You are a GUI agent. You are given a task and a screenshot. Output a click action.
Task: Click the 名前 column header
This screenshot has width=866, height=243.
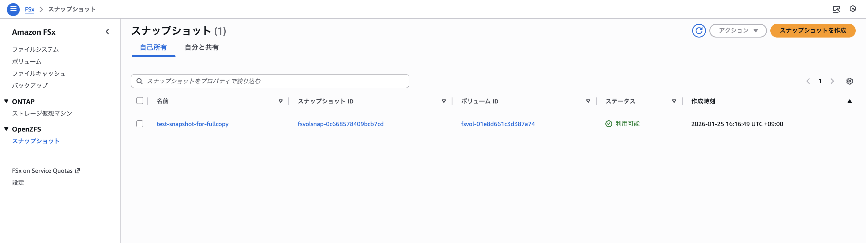coord(163,101)
